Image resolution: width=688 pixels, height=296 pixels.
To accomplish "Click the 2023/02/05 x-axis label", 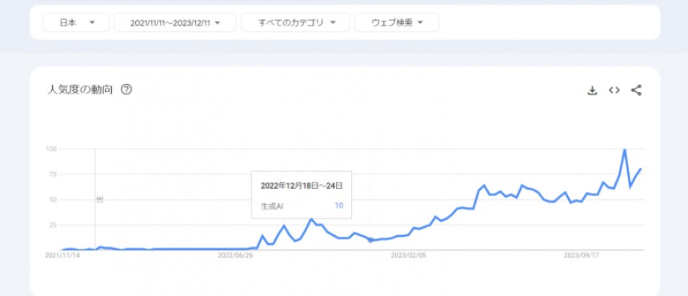I will point(408,255).
